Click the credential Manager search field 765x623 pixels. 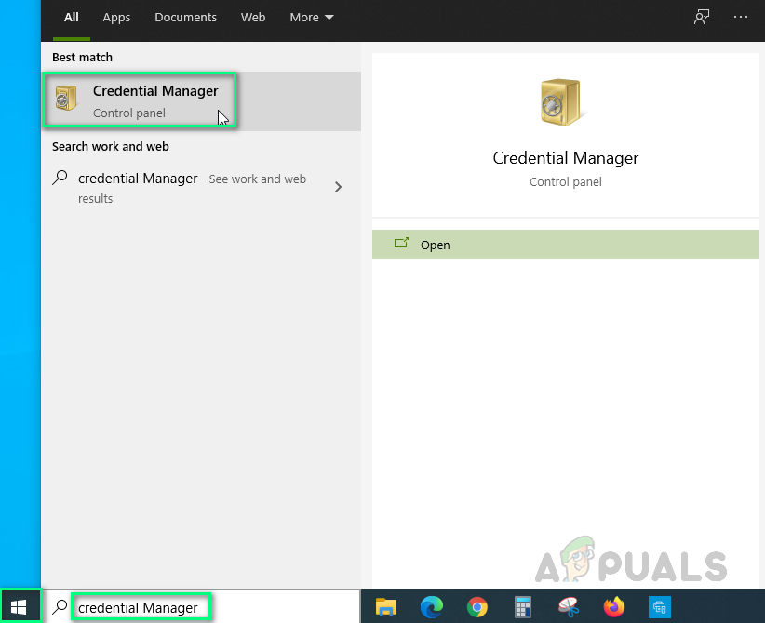tap(141, 607)
